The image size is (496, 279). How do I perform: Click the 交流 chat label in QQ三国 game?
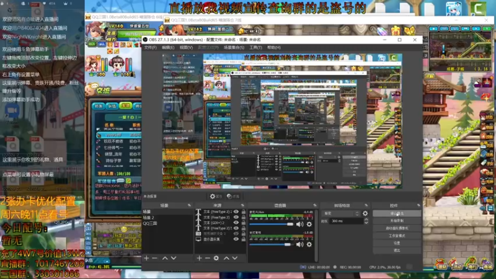tap(103, 91)
